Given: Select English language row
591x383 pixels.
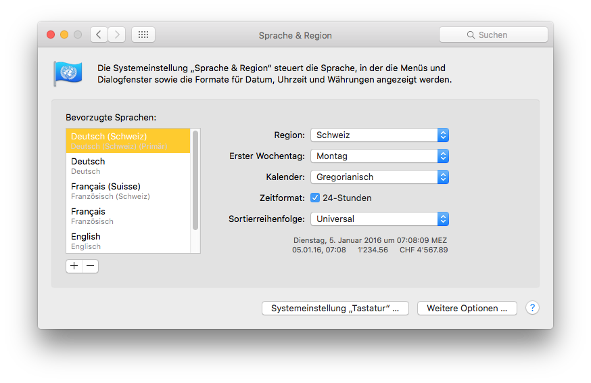Looking at the screenshot, I should tap(128, 241).
